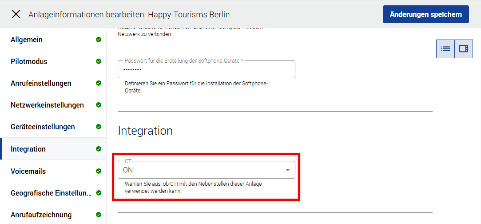Click the Softphone password field
This screenshot has width=481, height=224.
(206, 70)
